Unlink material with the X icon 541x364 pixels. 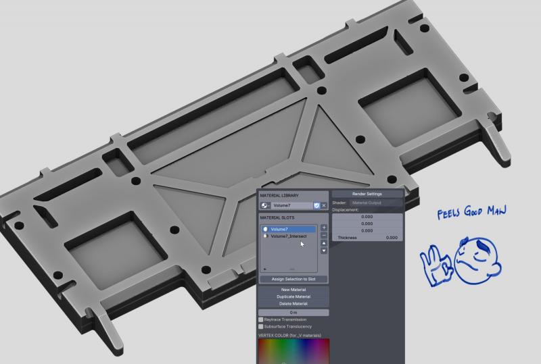(324, 205)
